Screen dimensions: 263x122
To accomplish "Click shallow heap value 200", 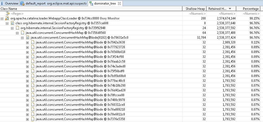I will pos(203,18).
